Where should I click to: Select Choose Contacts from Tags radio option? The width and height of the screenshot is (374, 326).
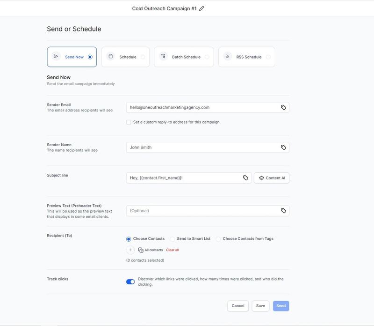click(218, 239)
